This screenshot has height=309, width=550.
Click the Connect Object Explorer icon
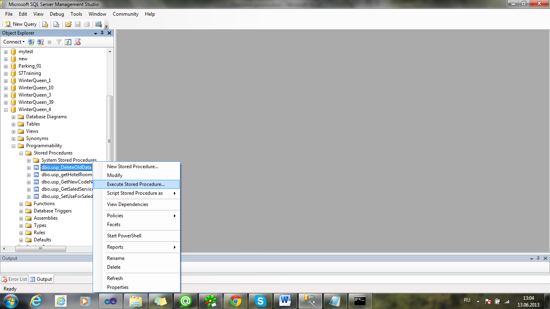[31, 42]
